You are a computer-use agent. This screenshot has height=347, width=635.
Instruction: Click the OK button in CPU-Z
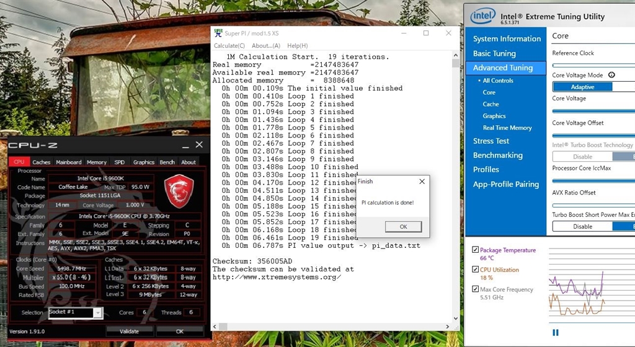coord(180,332)
